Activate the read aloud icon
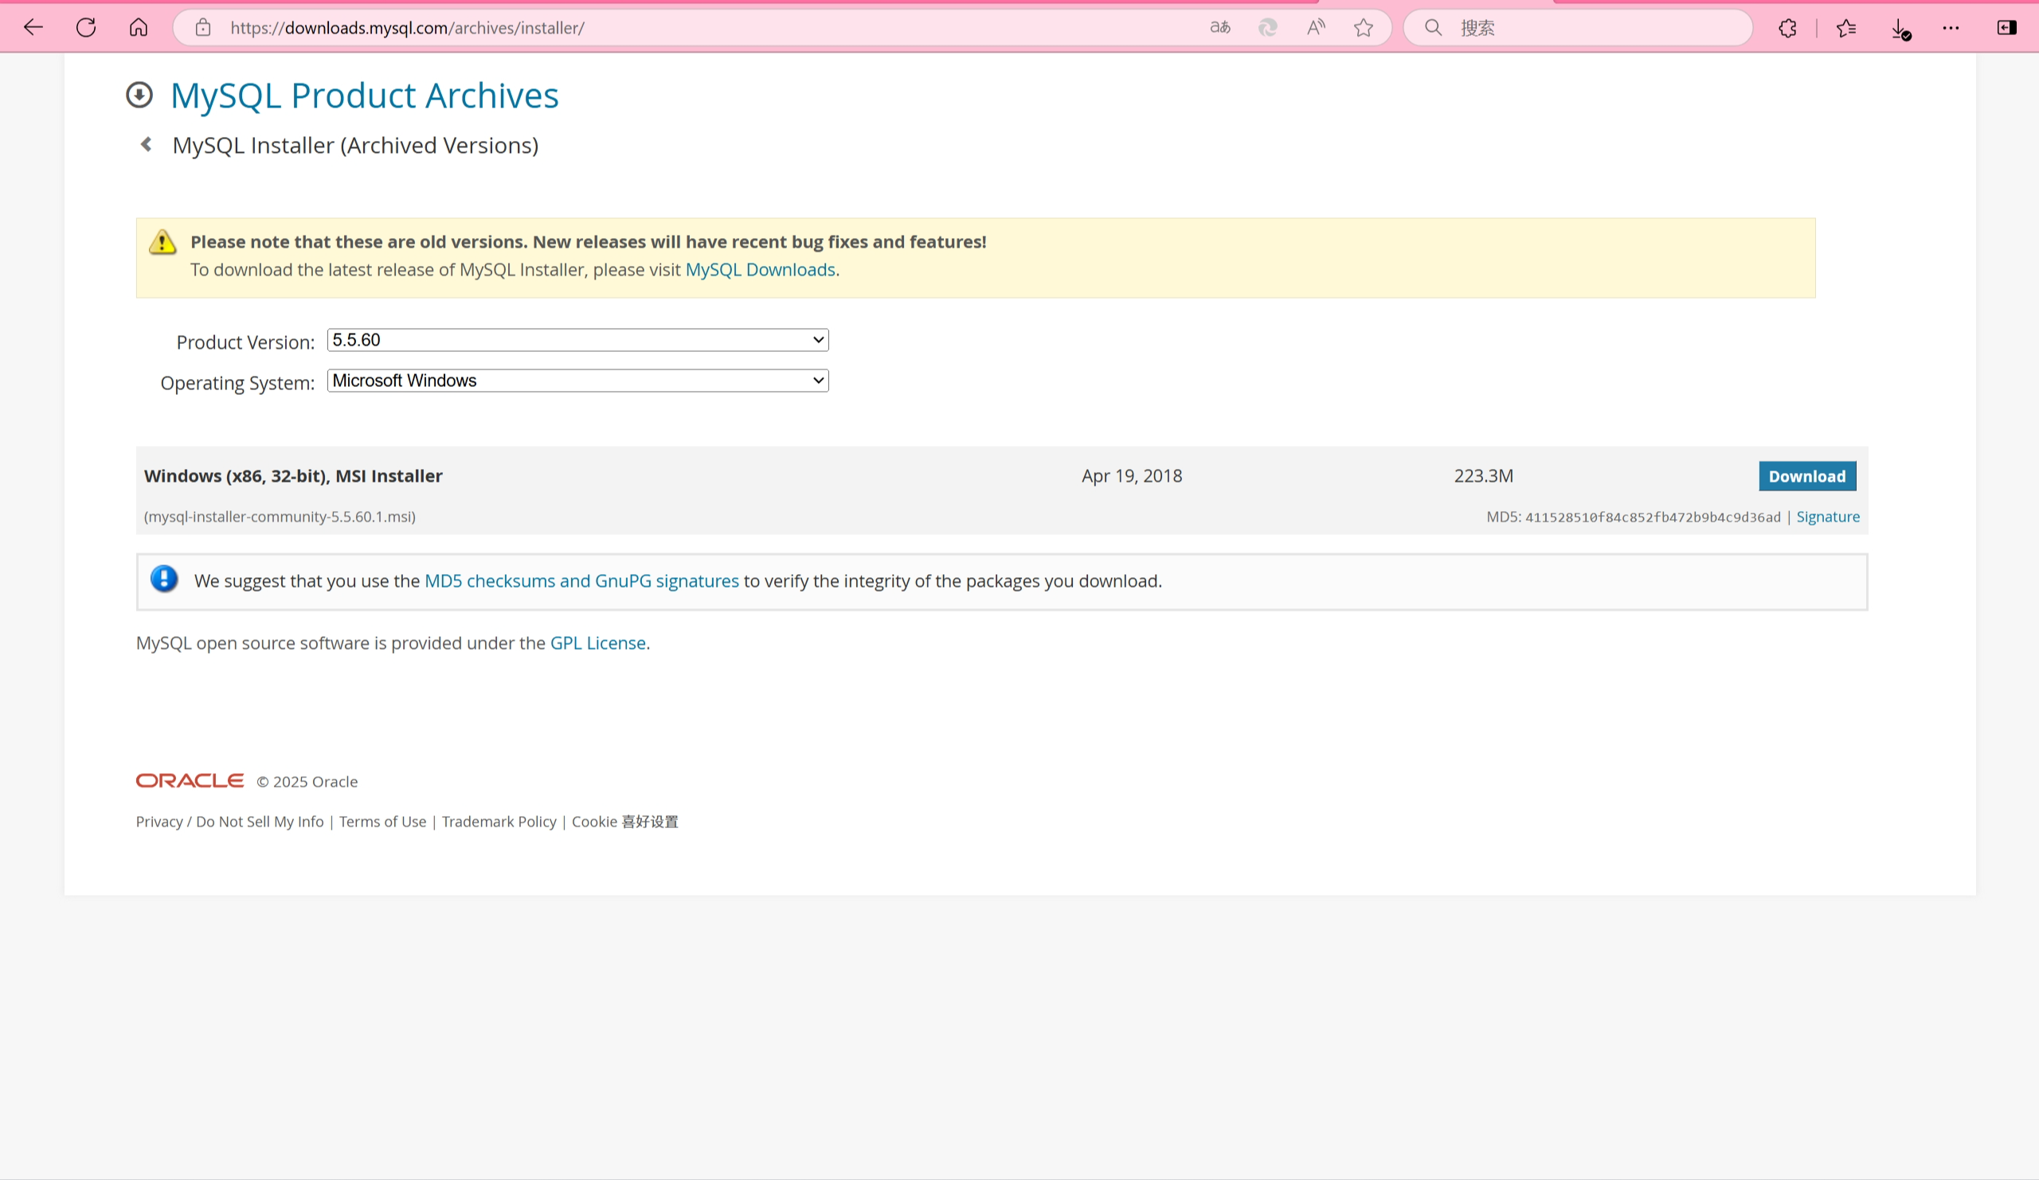Screen dimensions: 2039x1180 [1316, 28]
